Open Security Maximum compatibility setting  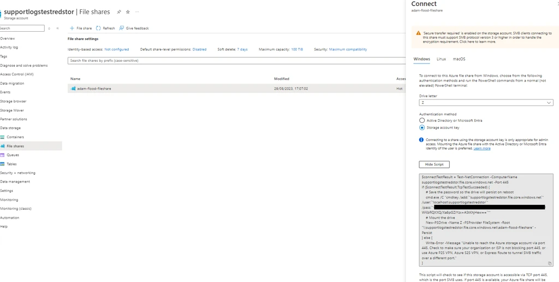click(x=348, y=50)
